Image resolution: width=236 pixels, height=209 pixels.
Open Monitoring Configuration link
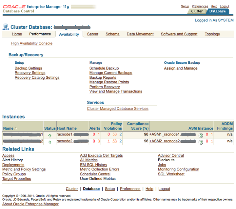[x=179, y=169]
